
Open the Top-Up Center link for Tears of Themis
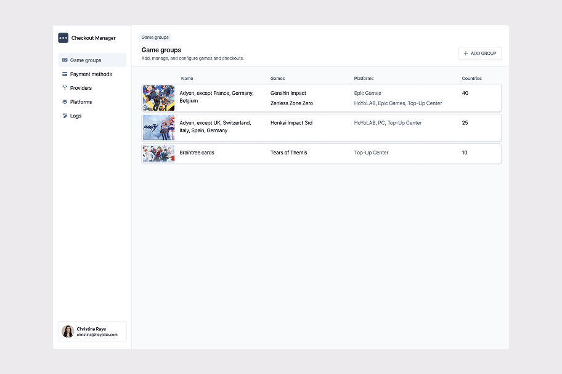click(371, 153)
